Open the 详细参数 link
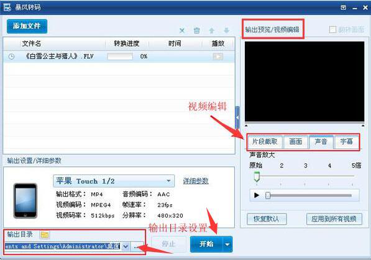 point(196,181)
